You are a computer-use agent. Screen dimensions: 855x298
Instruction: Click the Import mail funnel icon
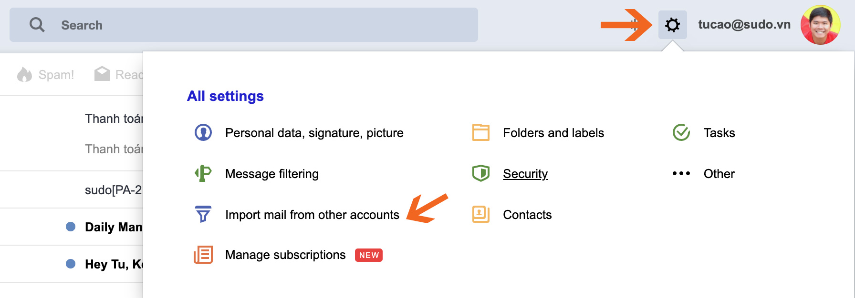(x=203, y=214)
